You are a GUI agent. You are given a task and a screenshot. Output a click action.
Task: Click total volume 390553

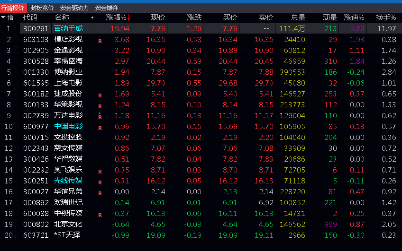(x=292, y=72)
